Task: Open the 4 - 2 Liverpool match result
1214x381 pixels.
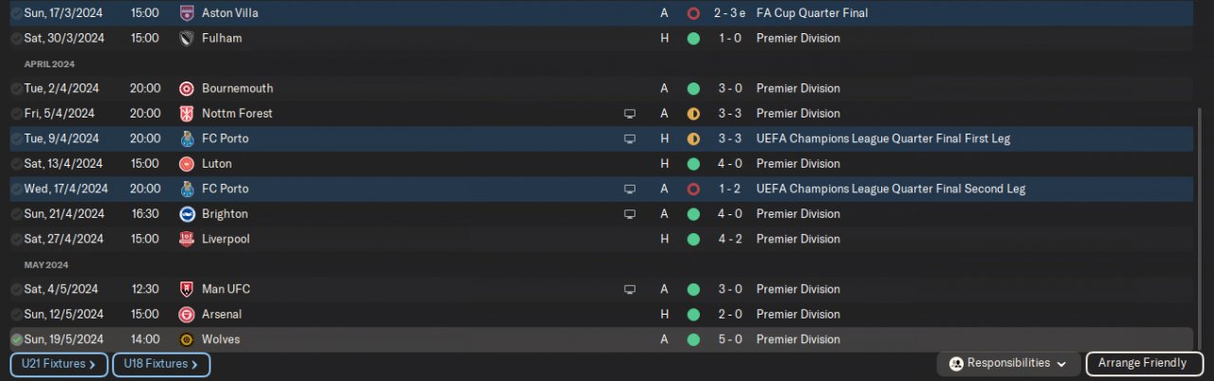Action: pyautogui.click(x=729, y=239)
